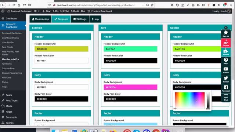
Task: Open Dashboard in the admin sidebar
Action: pyautogui.click(x=11, y=18)
